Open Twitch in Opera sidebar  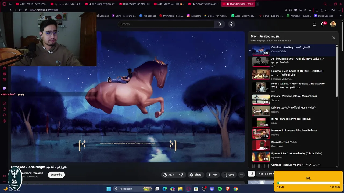click(4, 88)
